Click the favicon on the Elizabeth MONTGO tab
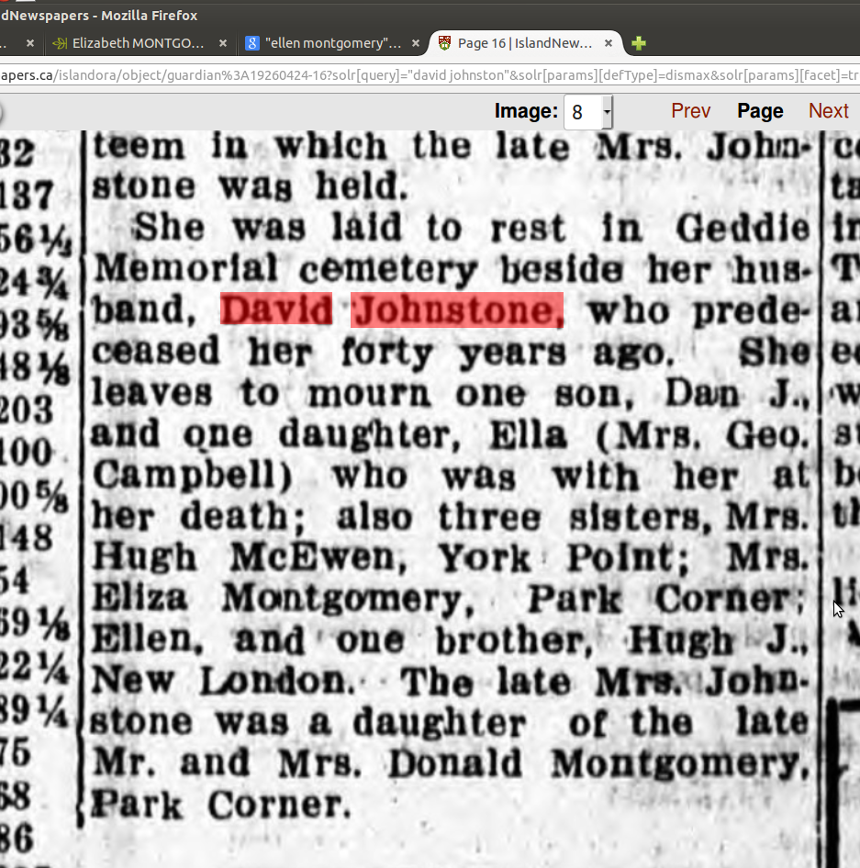 point(60,43)
